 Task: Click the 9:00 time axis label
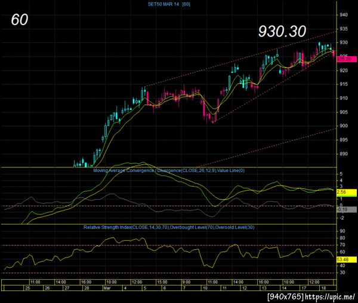(187, 282)
